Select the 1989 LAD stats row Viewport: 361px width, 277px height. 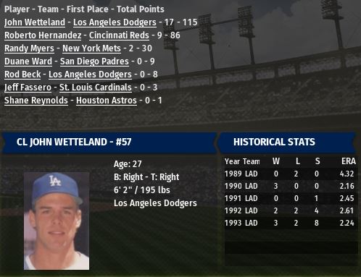[291, 174]
